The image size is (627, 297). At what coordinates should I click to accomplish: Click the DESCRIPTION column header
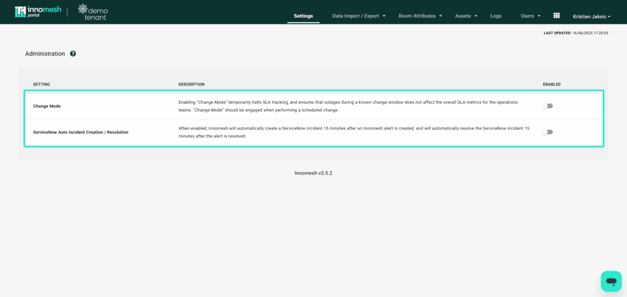192,84
